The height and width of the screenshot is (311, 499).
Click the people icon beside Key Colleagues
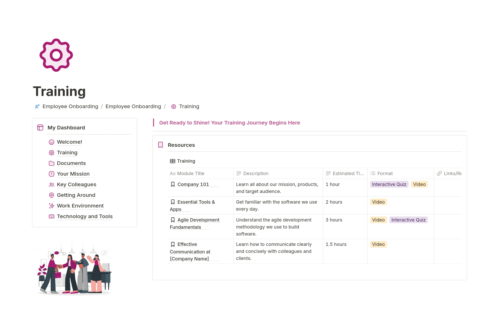51,185
